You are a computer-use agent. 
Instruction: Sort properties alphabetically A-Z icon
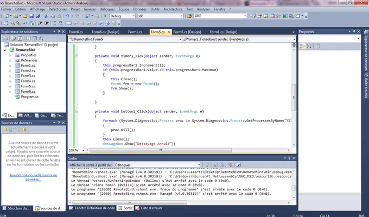[309, 46]
